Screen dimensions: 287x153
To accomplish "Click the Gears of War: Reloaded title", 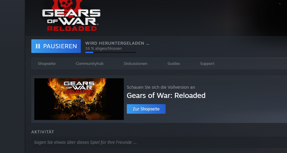I will pyautogui.click(x=166, y=96).
